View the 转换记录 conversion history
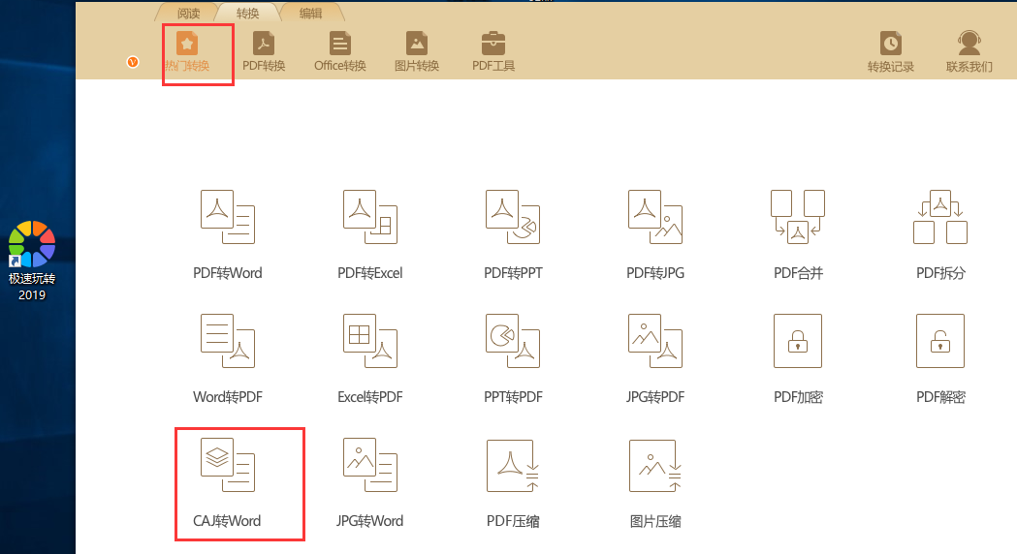This screenshot has height=554, width=1017. 891,51
